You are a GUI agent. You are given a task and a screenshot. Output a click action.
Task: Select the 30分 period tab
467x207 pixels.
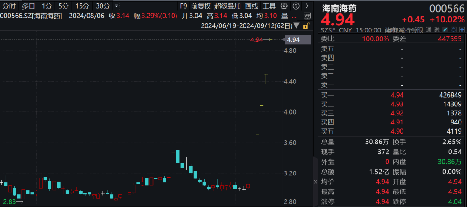[x=103, y=6]
